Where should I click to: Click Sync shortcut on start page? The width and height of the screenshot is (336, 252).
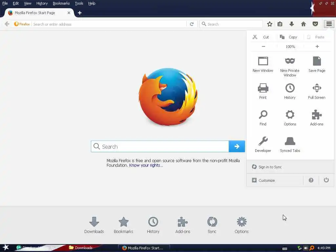[212, 225]
